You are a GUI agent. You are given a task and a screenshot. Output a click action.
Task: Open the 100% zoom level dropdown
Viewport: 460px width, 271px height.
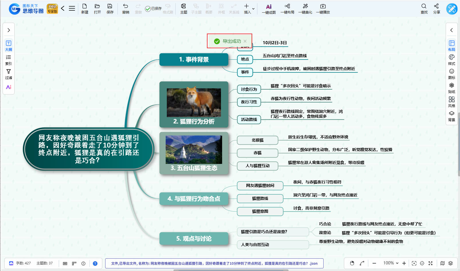tap(391, 263)
